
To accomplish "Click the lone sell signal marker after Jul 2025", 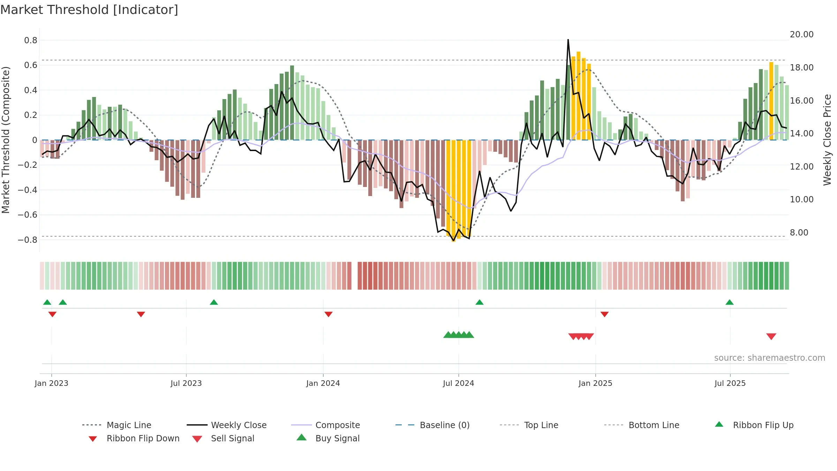I will tap(771, 337).
